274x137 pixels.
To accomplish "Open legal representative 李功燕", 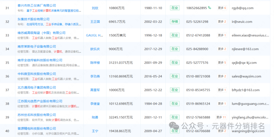I will click(95, 76).
